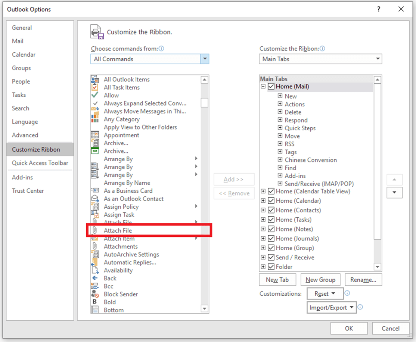
Task: Open the Import/Export dropdown button
Action: click(x=332, y=308)
